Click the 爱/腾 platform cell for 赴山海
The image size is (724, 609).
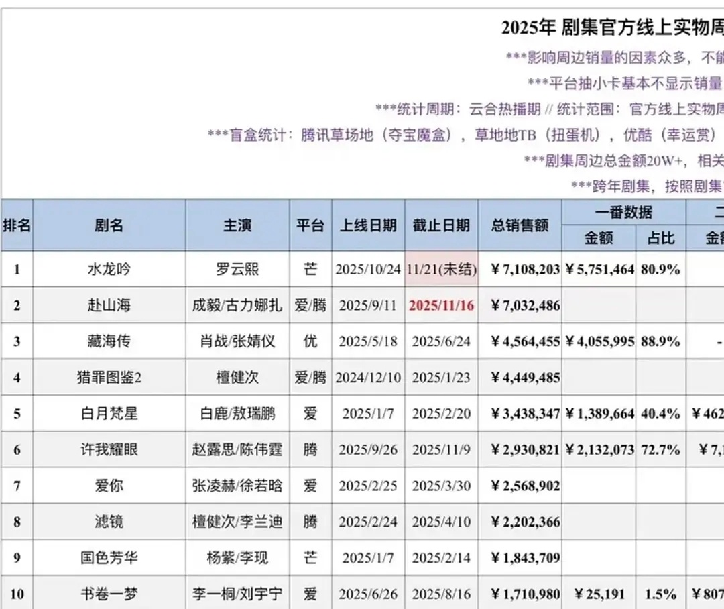[310, 305]
